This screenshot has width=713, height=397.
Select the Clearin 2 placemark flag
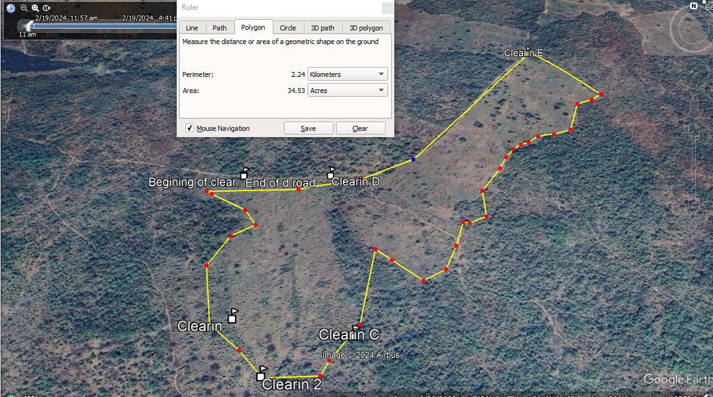261,373
